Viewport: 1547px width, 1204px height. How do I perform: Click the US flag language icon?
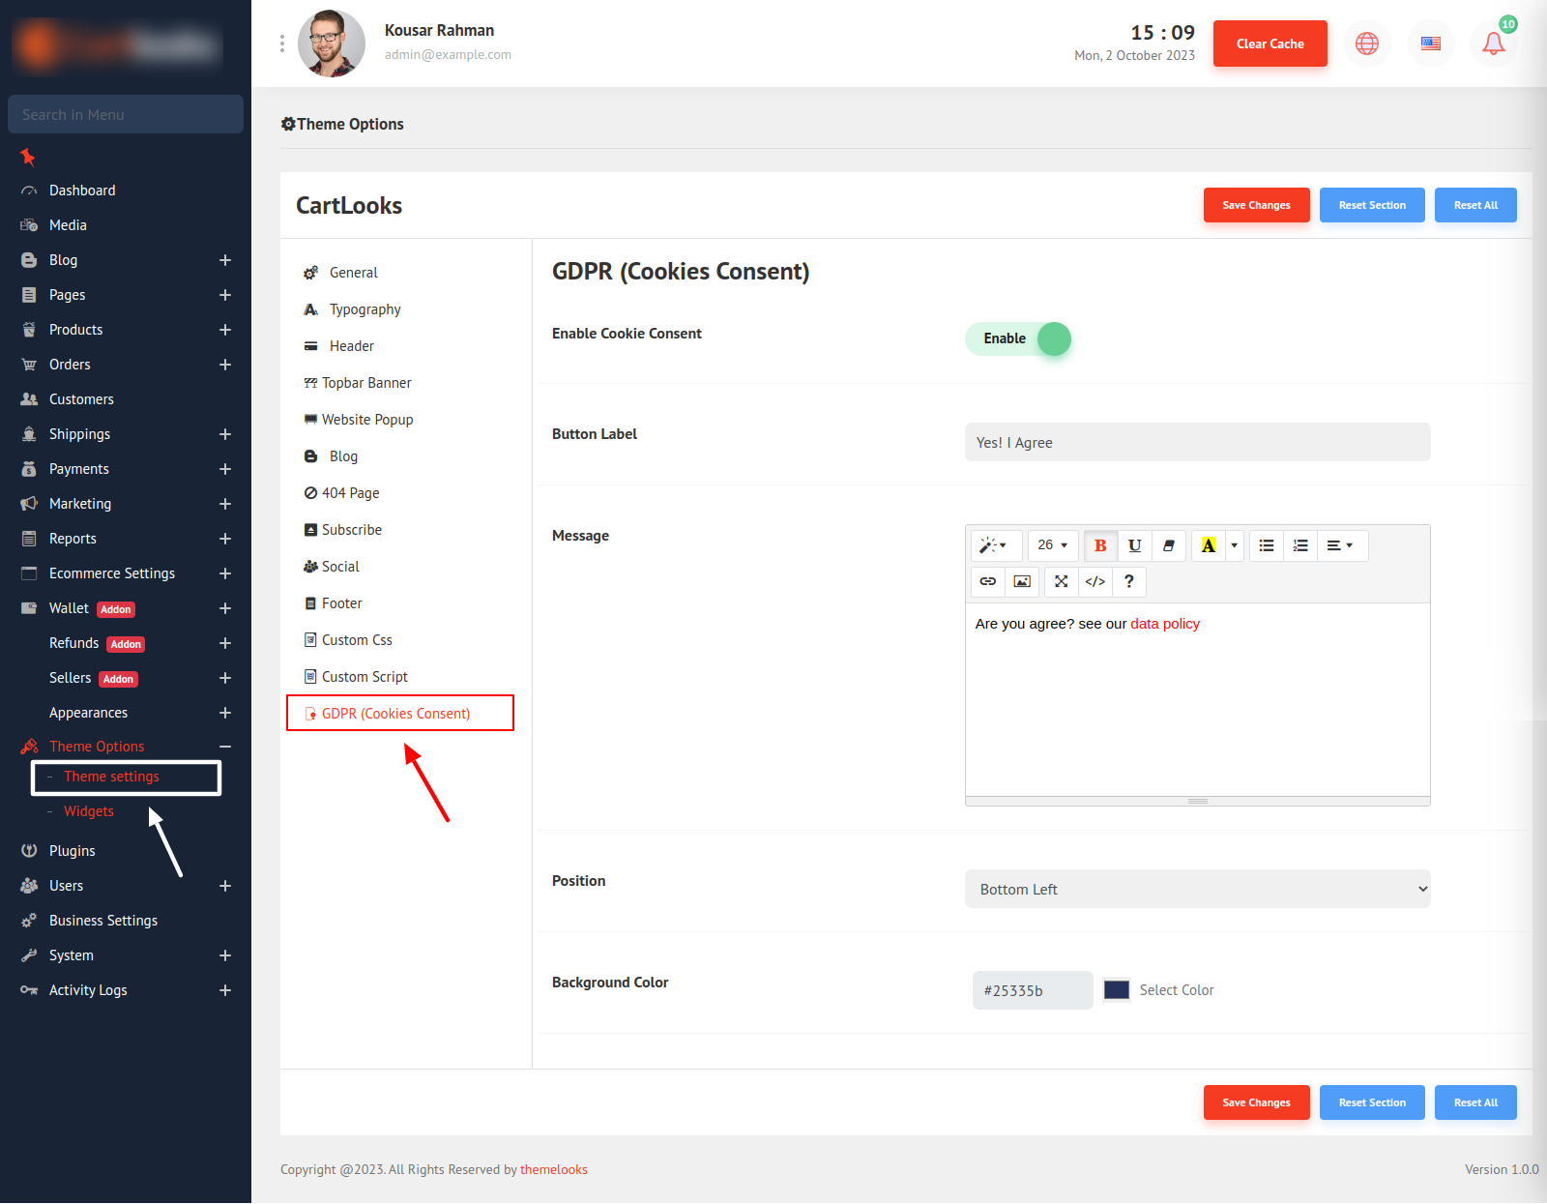point(1430,44)
